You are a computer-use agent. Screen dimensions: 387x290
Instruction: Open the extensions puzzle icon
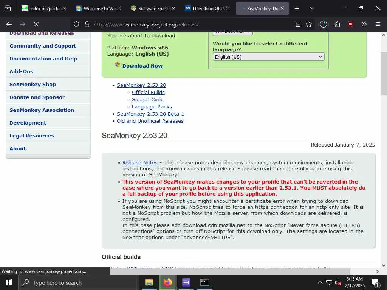[337, 24]
